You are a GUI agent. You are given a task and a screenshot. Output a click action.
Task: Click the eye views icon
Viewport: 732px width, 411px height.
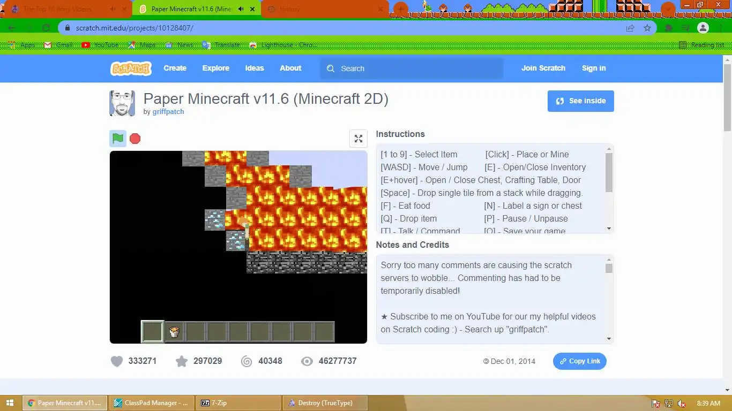307,361
